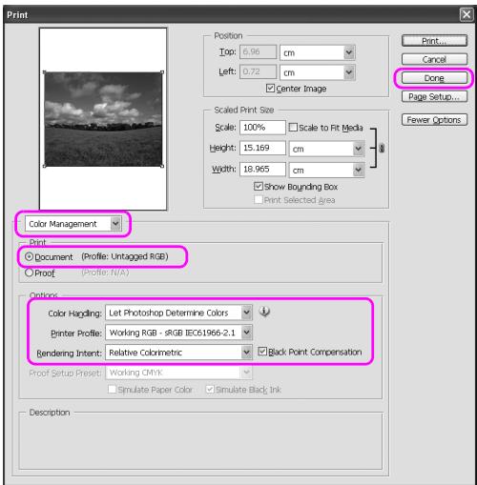Close the Print dialog with the X
Image resolution: width=477 pixels, height=485 pixels.
tap(467, 14)
